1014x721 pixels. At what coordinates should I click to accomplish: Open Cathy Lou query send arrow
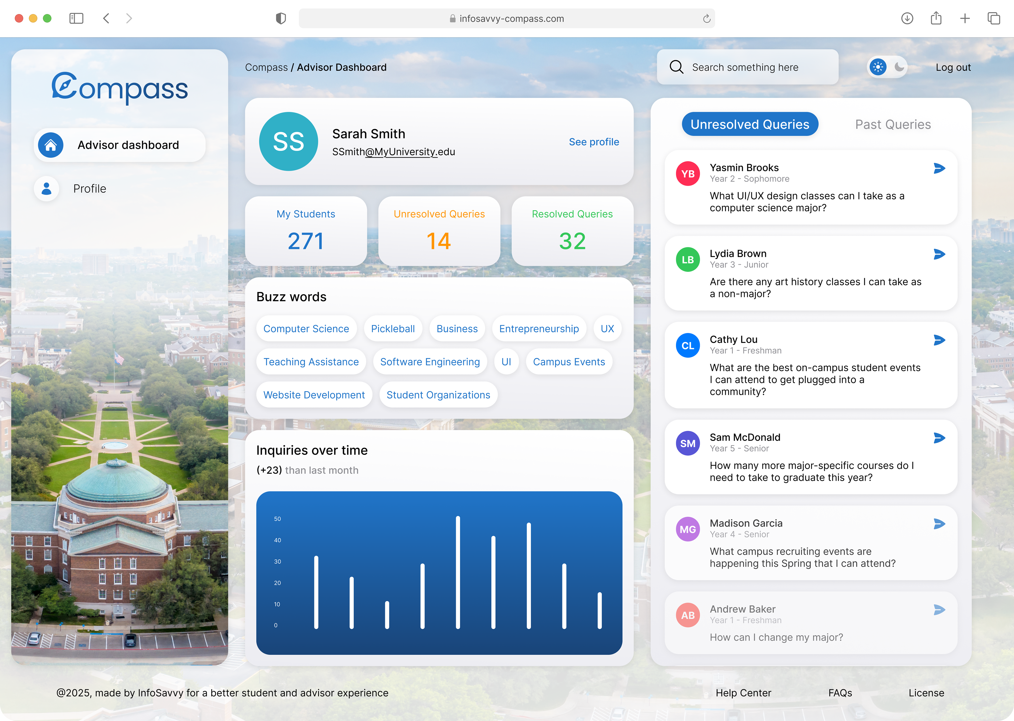click(940, 340)
